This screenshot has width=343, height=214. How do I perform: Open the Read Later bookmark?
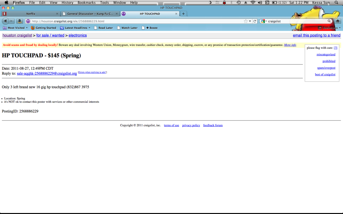(x=104, y=28)
